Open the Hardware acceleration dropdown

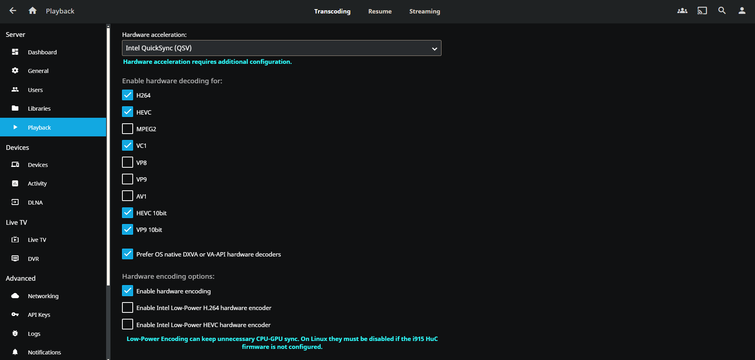tap(281, 48)
